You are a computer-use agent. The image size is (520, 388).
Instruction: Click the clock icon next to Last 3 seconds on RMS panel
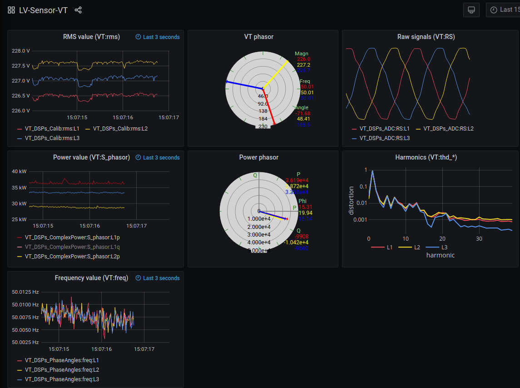tap(138, 37)
